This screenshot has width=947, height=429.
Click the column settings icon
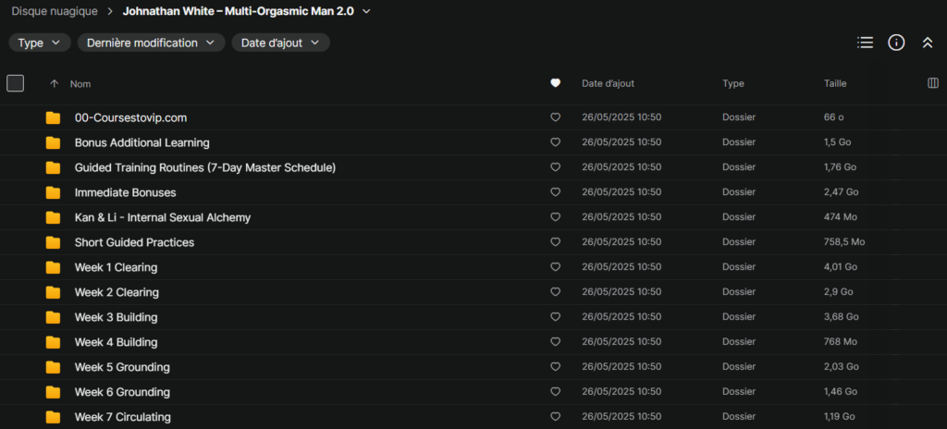pyautogui.click(x=932, y=83)
